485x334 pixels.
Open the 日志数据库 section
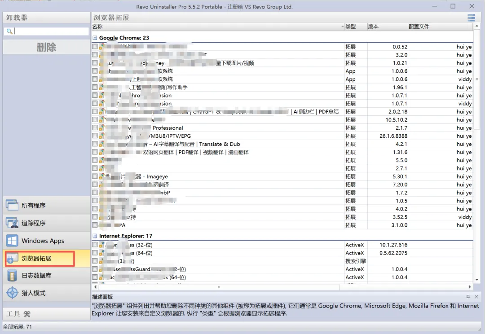pos(46,275)
